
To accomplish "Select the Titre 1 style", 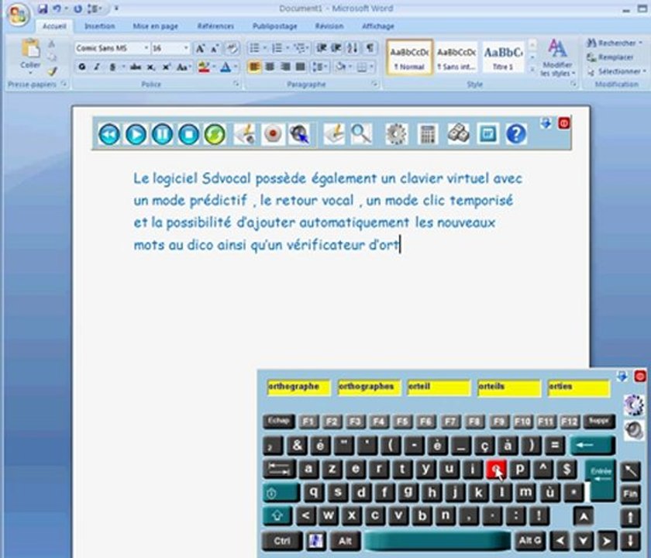I will click(x=503, y=57).
